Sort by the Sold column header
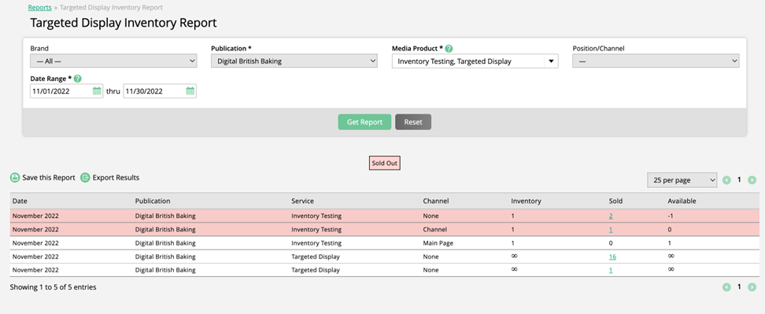 click(x=615, y=201)
